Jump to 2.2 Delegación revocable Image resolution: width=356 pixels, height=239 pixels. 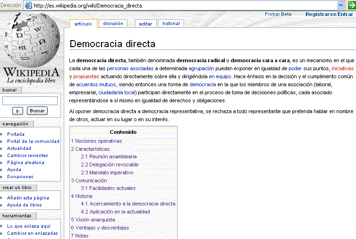tap(110, 165)
